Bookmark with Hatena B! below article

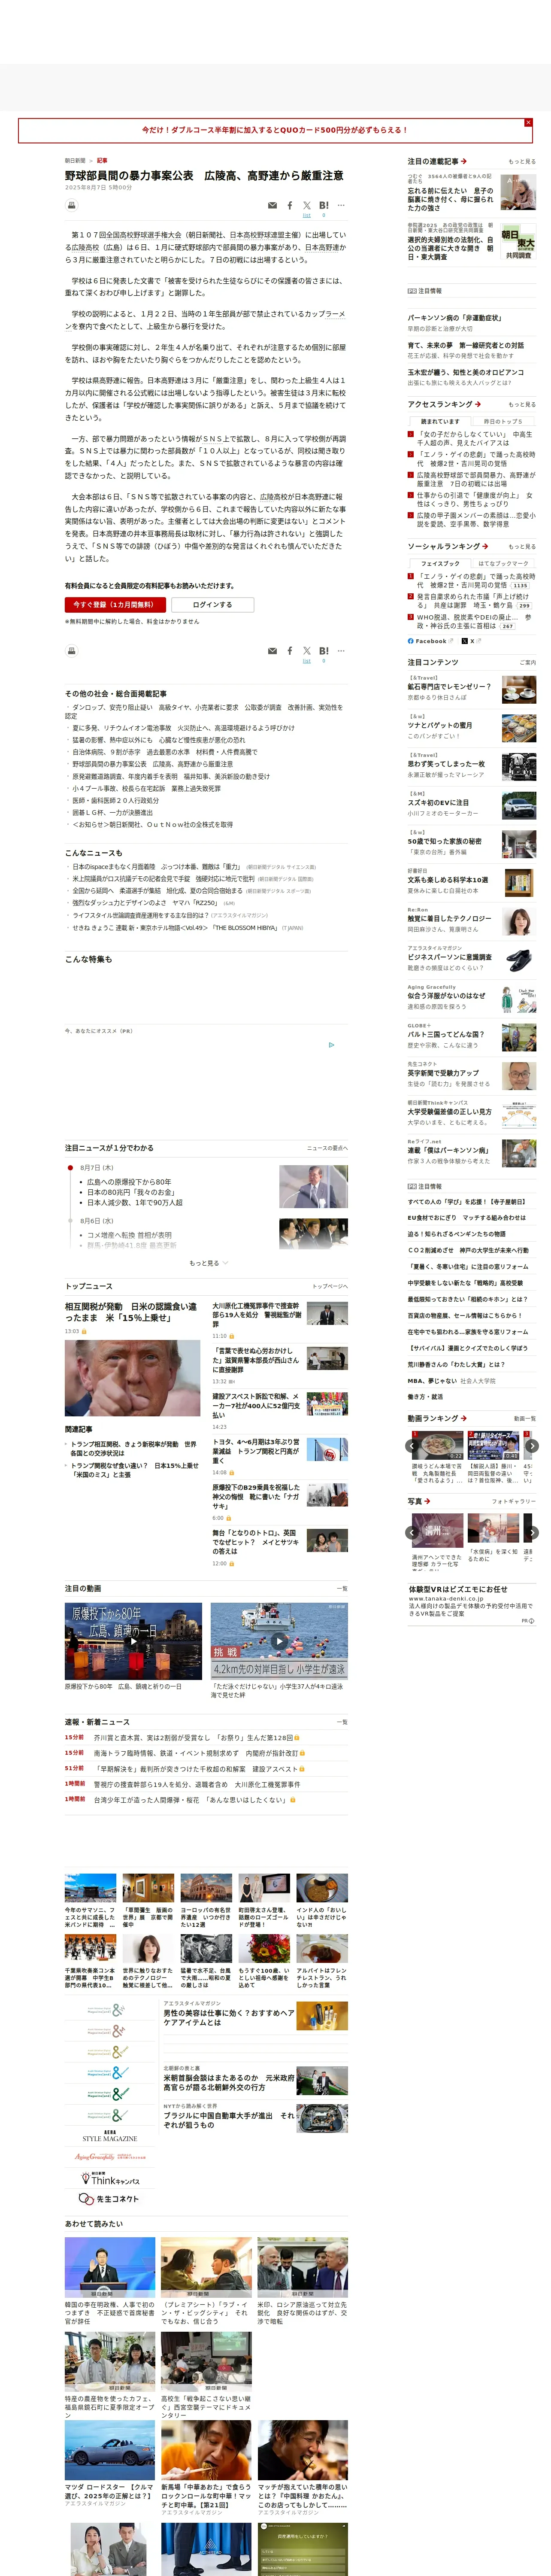324,651
